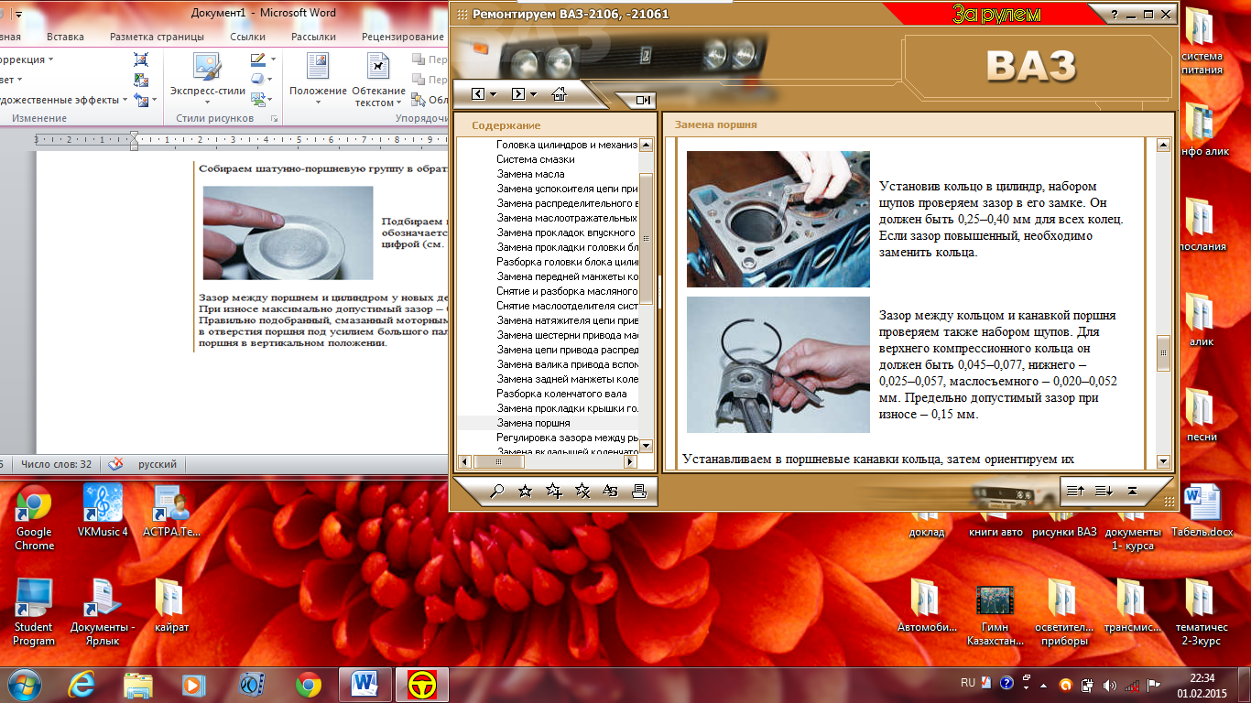Click the article pane scroll down arrow
This screenshot has height=703, width=1251.
coord(1163,461)
